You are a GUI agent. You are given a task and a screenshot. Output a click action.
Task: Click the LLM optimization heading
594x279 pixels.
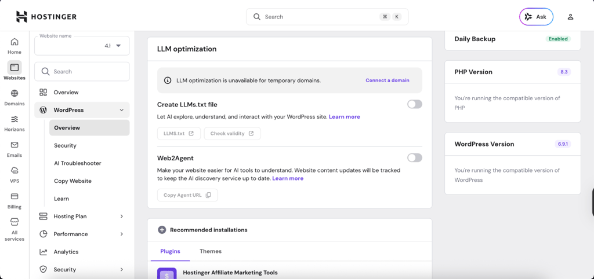(x=187, y=49)
